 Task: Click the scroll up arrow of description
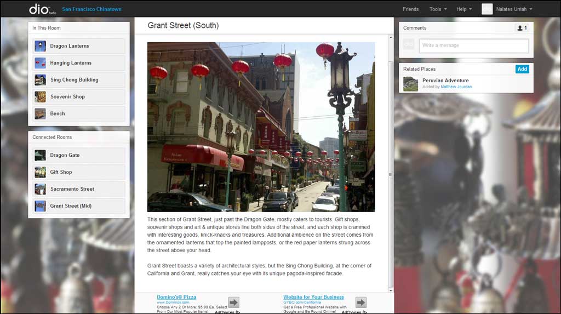pos(390,37)
